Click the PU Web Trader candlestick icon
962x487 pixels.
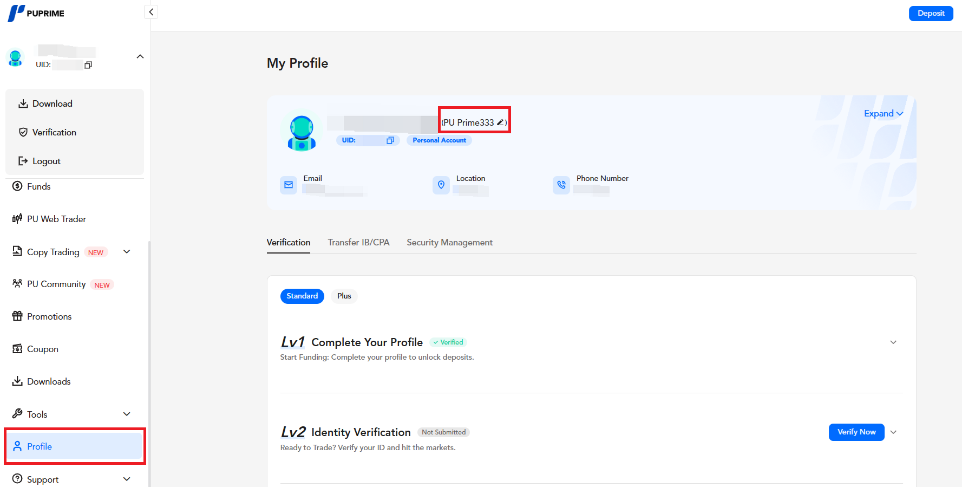click(x=17, y=218)
